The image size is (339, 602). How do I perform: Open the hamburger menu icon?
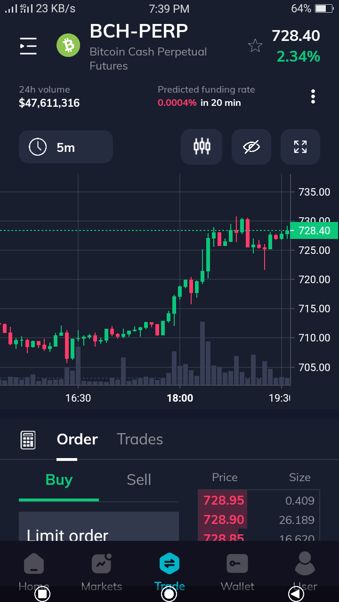pyautogui.click(x=28, y=46)
